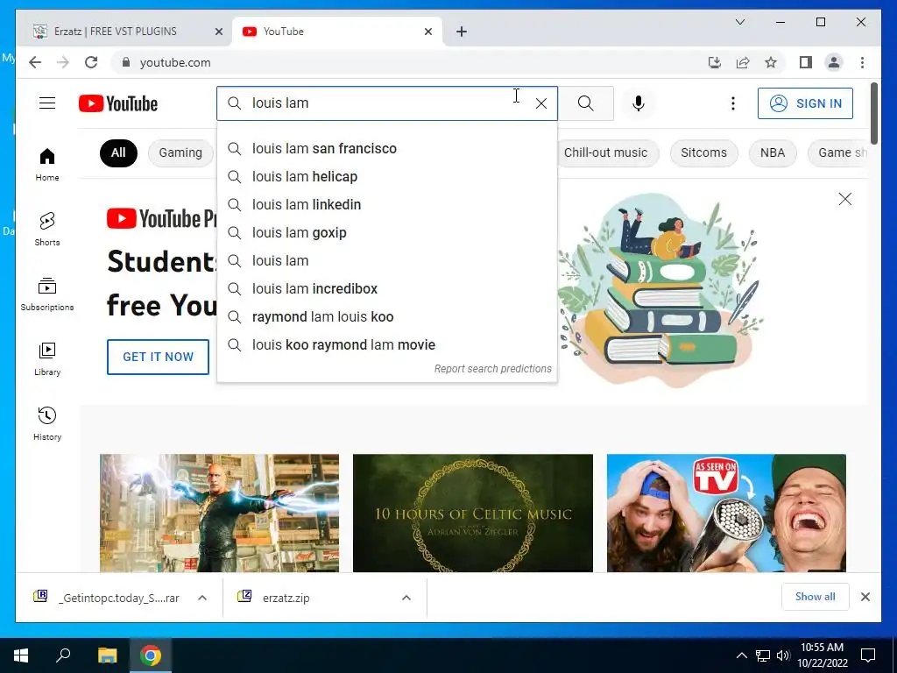Click GET IT NOW button
This screenshot has width=897, height=673.
coord(158,358)
